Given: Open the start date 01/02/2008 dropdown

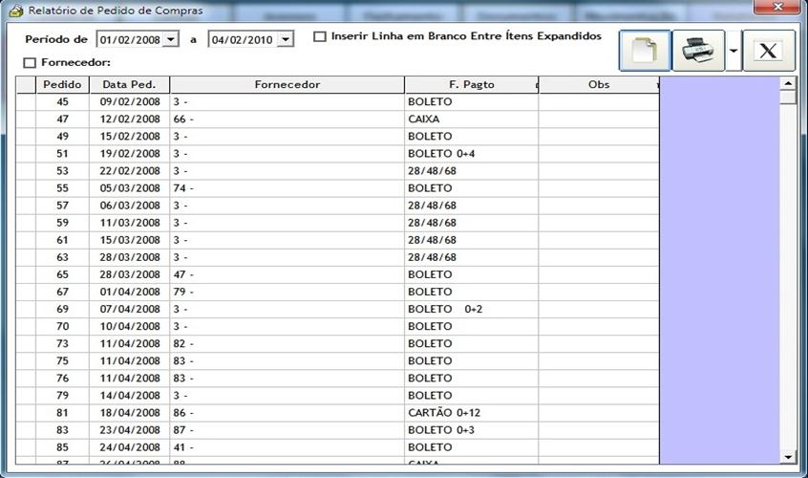Looking at the screenshot, I should pos(171,39).
